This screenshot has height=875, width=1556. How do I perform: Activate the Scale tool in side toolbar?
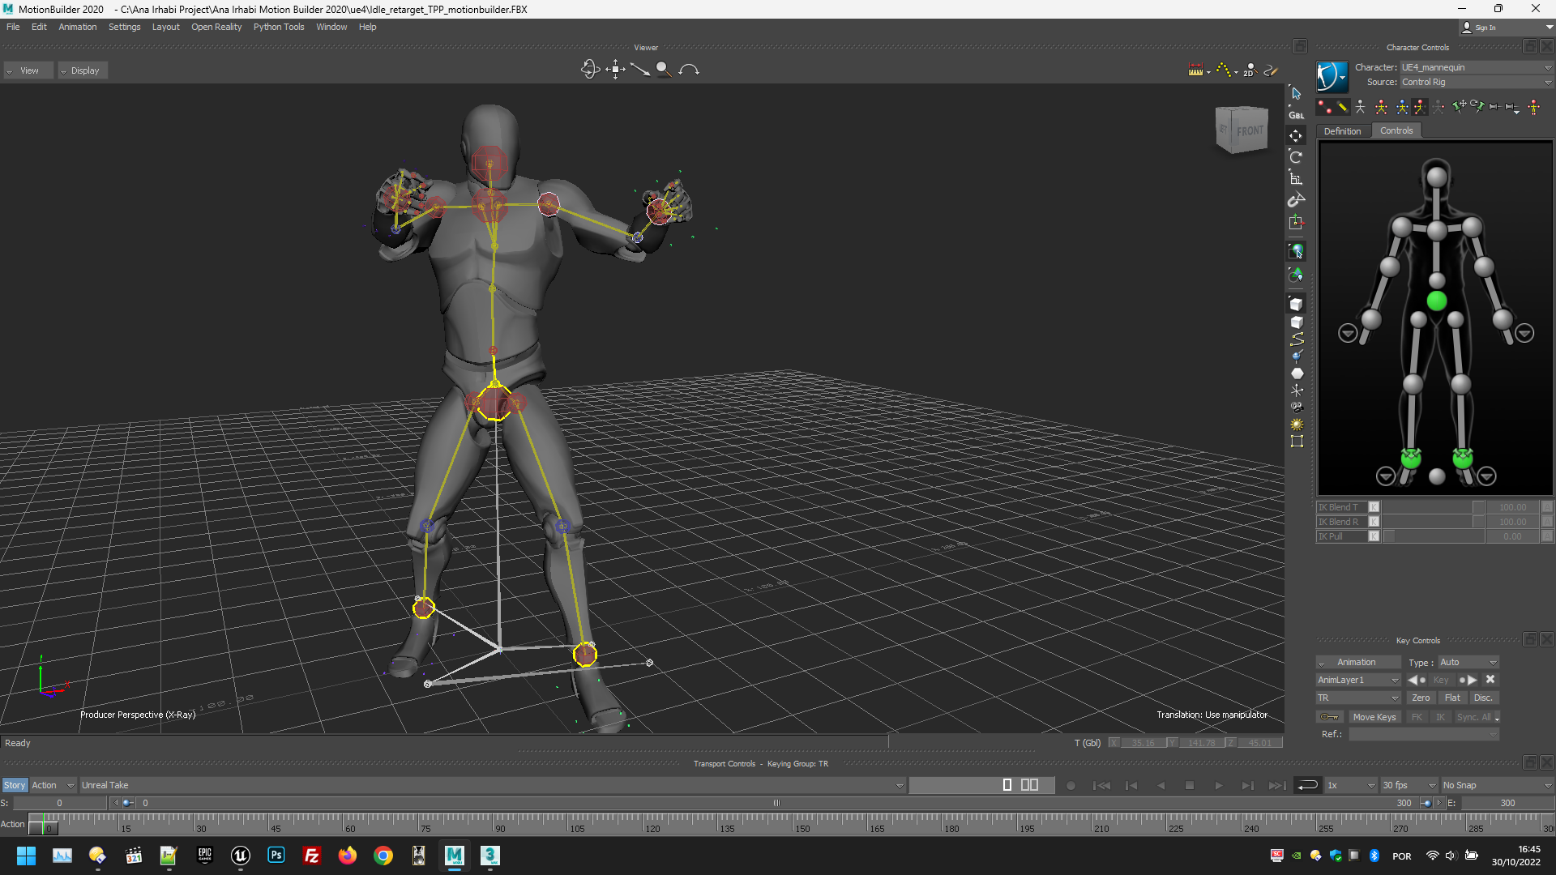tap(1296, 178)
